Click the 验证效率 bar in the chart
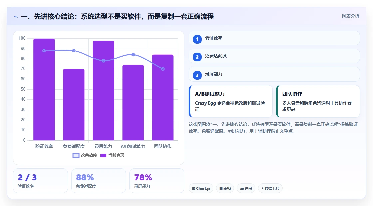Image resolution: width=373 pixels, height=206 pixels. click(44, 89)
